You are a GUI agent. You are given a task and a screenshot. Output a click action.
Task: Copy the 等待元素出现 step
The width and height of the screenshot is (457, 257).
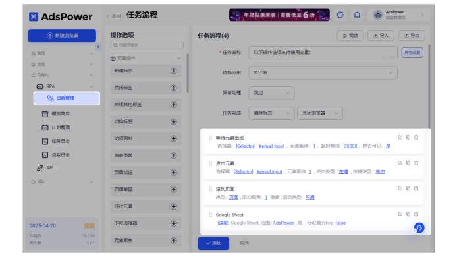[408, 138]
